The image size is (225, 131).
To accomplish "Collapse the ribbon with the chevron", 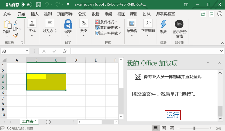I will point(222,43).
